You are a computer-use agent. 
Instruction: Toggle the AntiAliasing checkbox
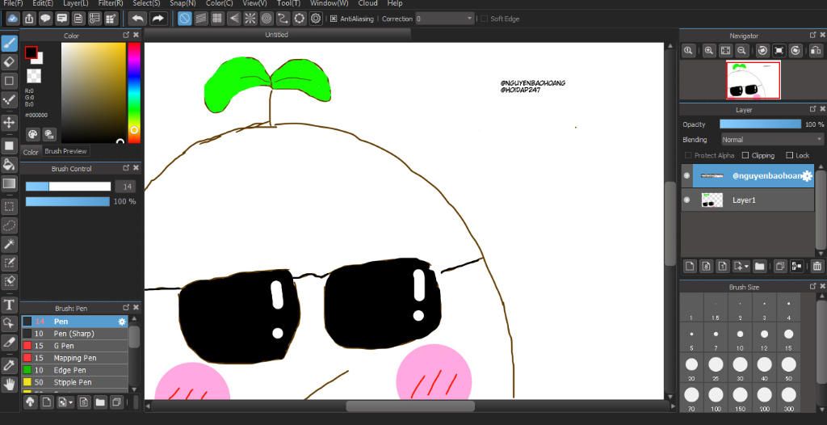(334, 19)
